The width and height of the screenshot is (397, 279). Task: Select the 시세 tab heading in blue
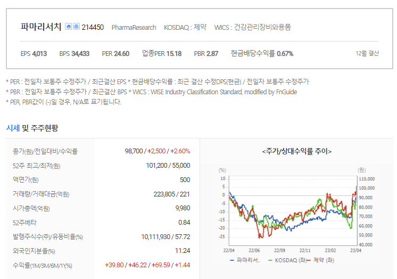pyautogui.click(x=13, y=128)
